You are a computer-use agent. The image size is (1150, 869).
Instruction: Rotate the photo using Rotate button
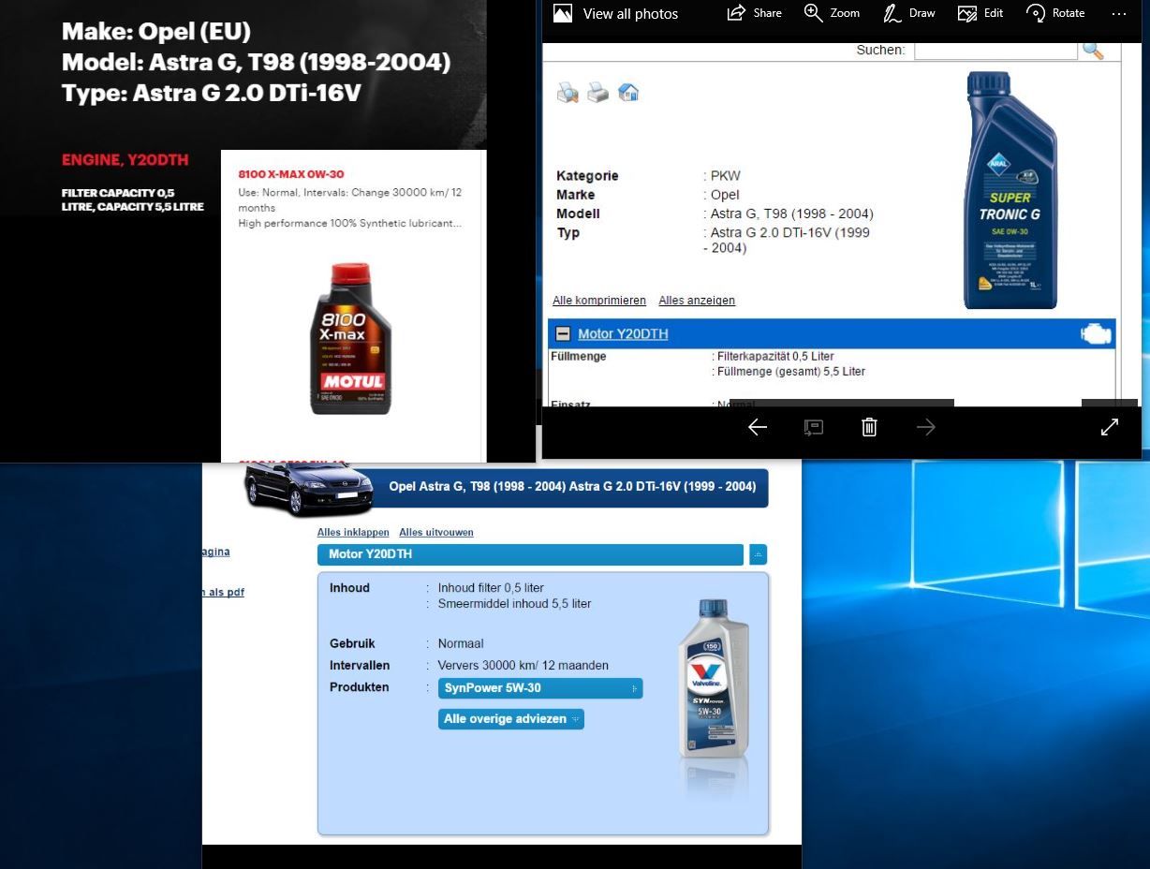pos(1055,13)
